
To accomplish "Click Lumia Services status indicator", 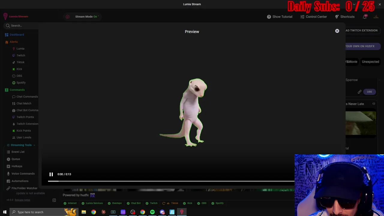I will pos(92,203).
